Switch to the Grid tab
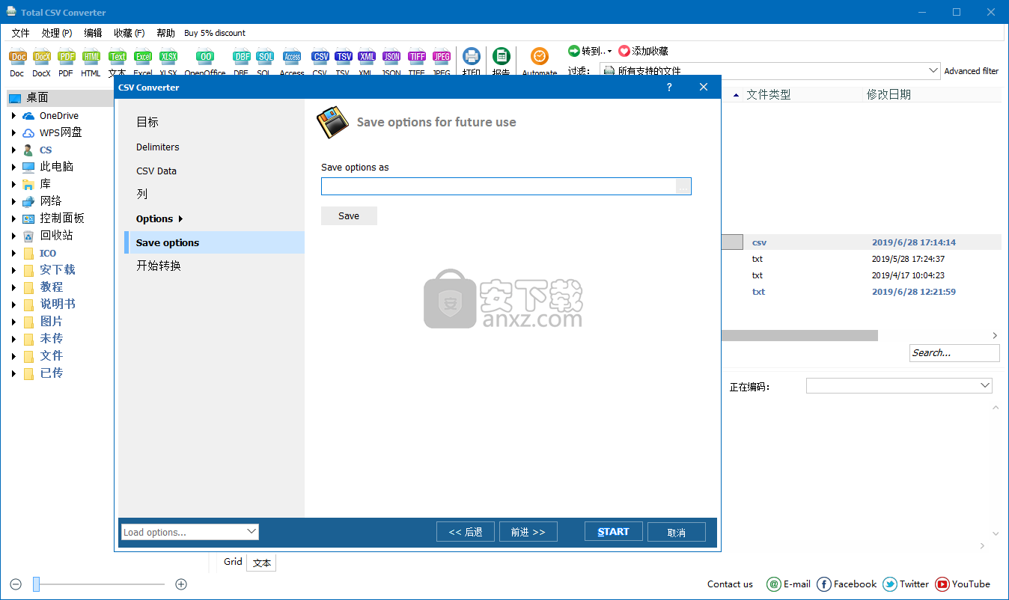Screen dimensions: 1009x600 233,562
